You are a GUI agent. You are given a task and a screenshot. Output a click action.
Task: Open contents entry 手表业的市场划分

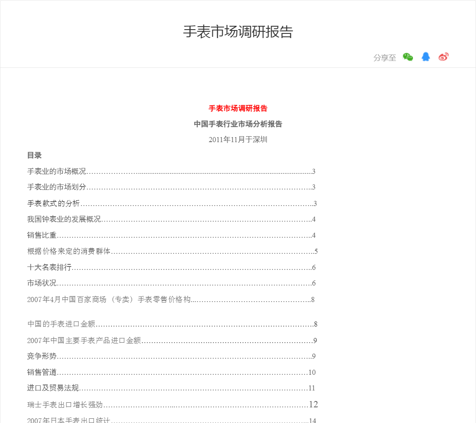57,187
